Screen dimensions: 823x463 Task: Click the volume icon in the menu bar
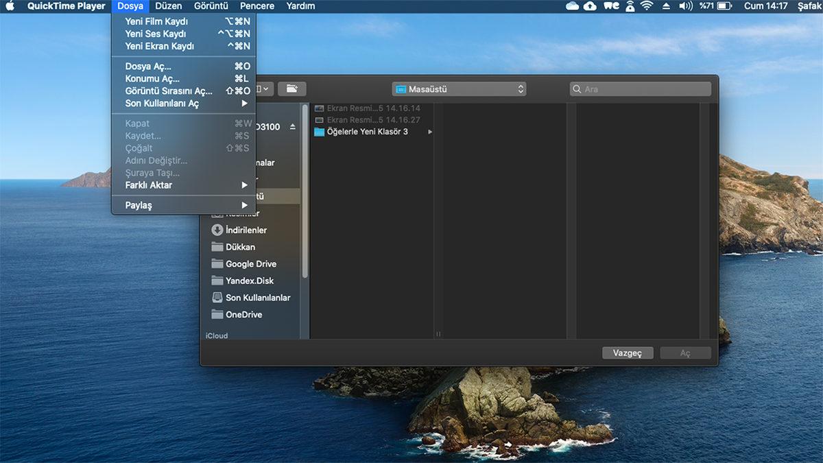[686, 6]
